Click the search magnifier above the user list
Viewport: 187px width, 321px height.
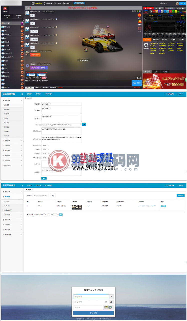(x=23, y=20)
